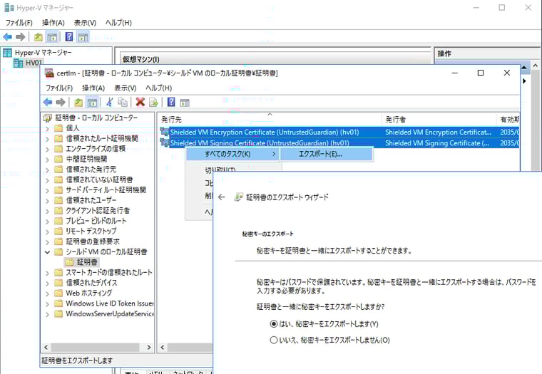
Task: Expand WindowsServerUpdateServices tree node
Action: [48, 314]
